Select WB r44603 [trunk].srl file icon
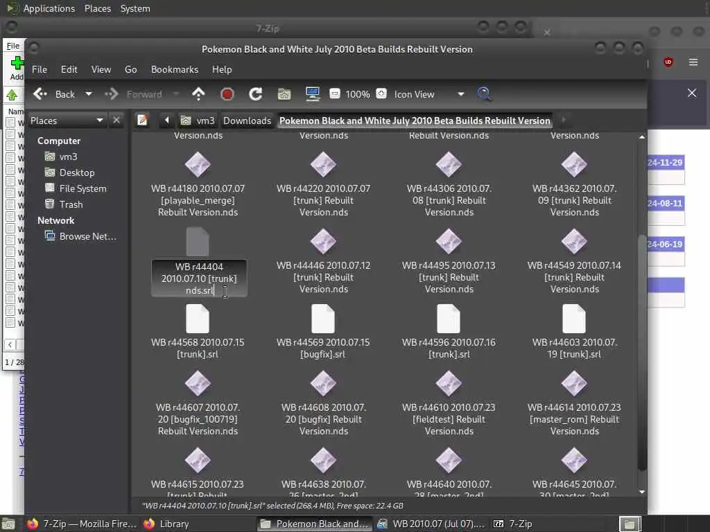This screenshot has width=710, height=532. pyautogui.click(x=573, y=319)
